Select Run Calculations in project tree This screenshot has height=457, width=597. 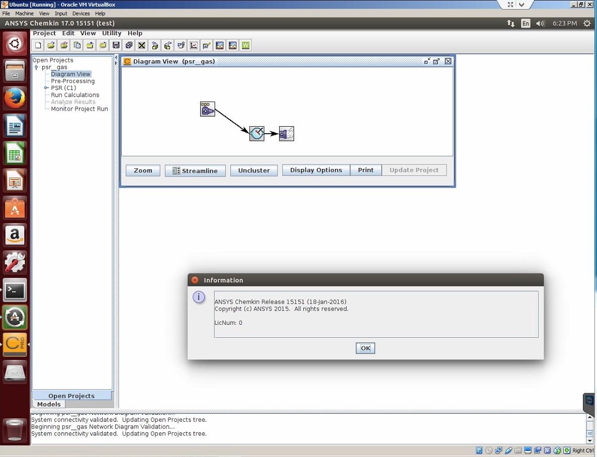pos(75,95)
